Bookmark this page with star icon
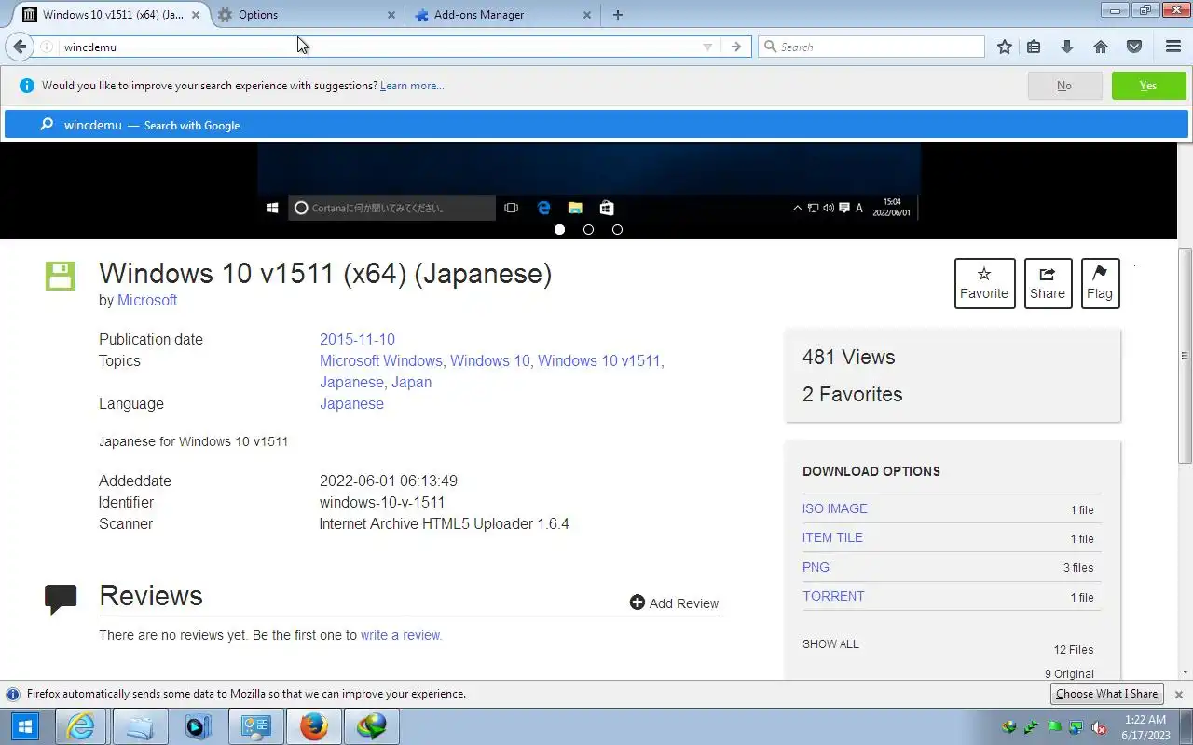The height and width of the screenshot is (745, 1193). 1005,47
